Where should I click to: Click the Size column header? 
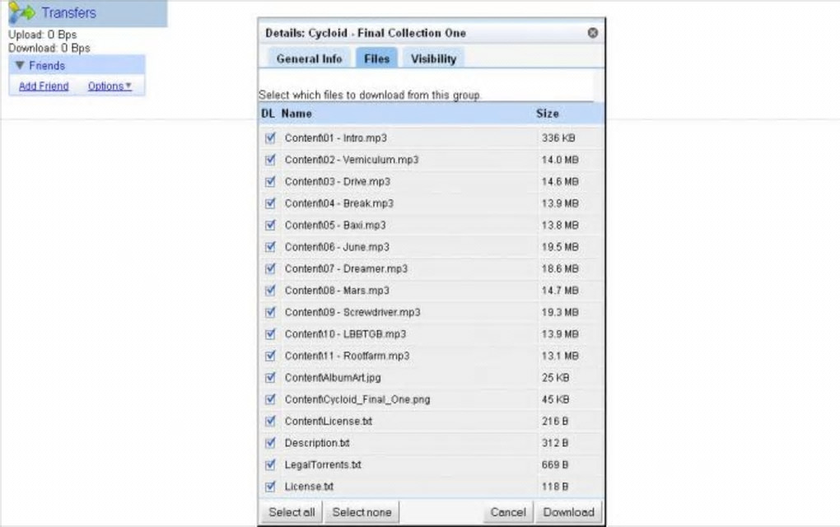[x=547, y=114]
